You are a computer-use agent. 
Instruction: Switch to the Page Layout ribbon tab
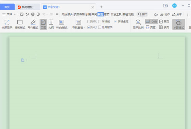click(x=79, y=14)
